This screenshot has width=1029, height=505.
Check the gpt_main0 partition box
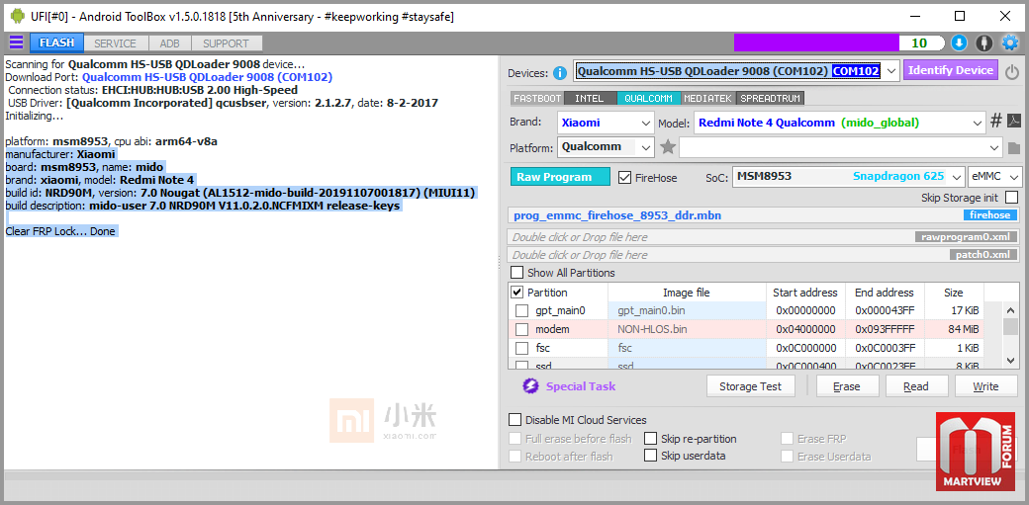pos(521,310)
